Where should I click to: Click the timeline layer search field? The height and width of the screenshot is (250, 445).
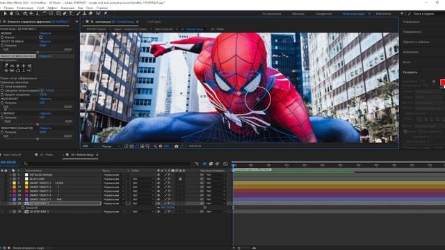[x=107, y=164]
